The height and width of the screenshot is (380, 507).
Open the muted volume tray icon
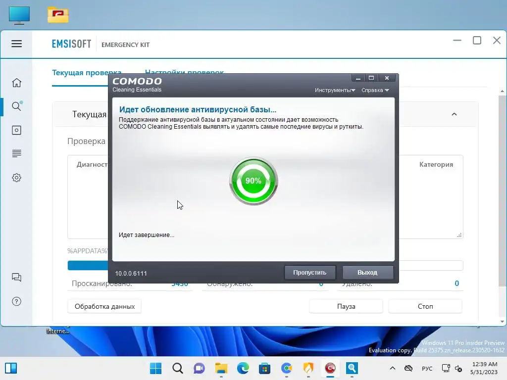point(458,368)
